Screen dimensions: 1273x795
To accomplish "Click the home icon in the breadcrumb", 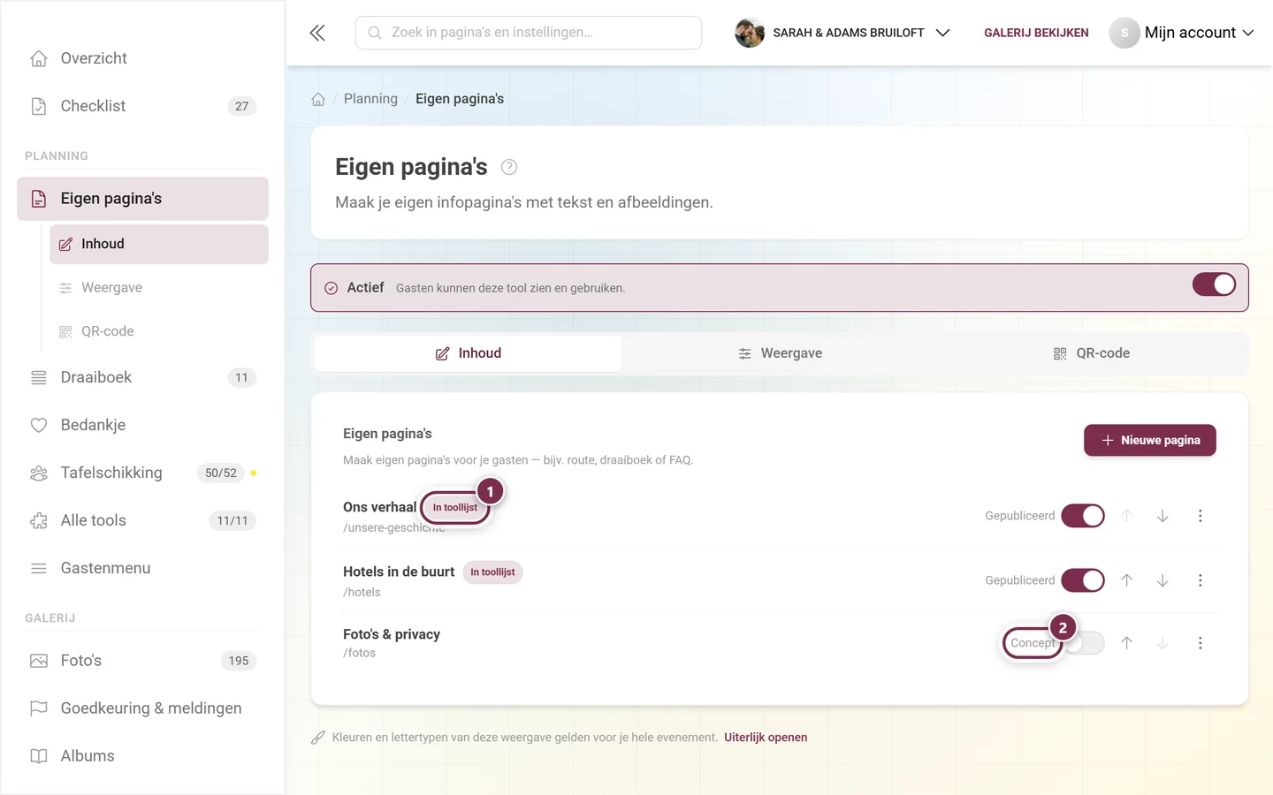I will tap(318, 99).
